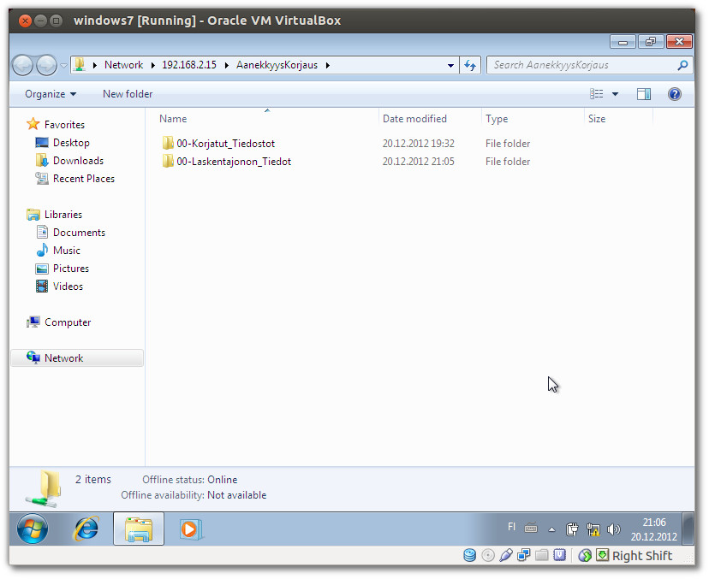Viewport: 709px width, 579px height.
Task: Open the more view options dropdown
Action: 615,94
